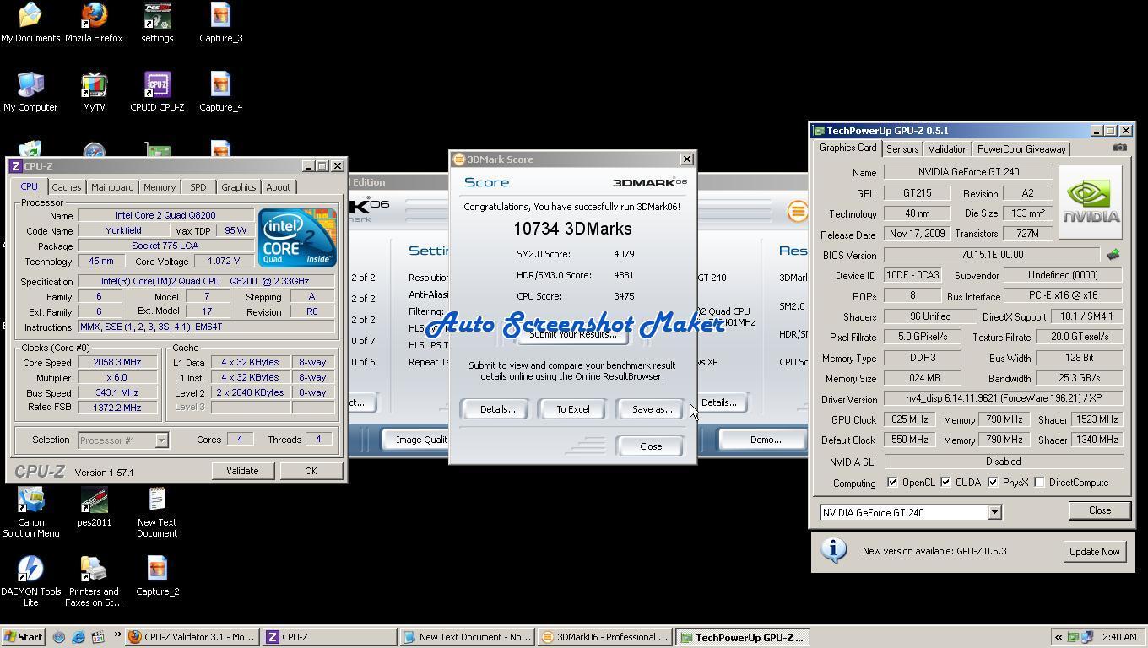Open Printers and Faxes shortcut
Screen dimensions: 1148x648
(x=94, y=581)
